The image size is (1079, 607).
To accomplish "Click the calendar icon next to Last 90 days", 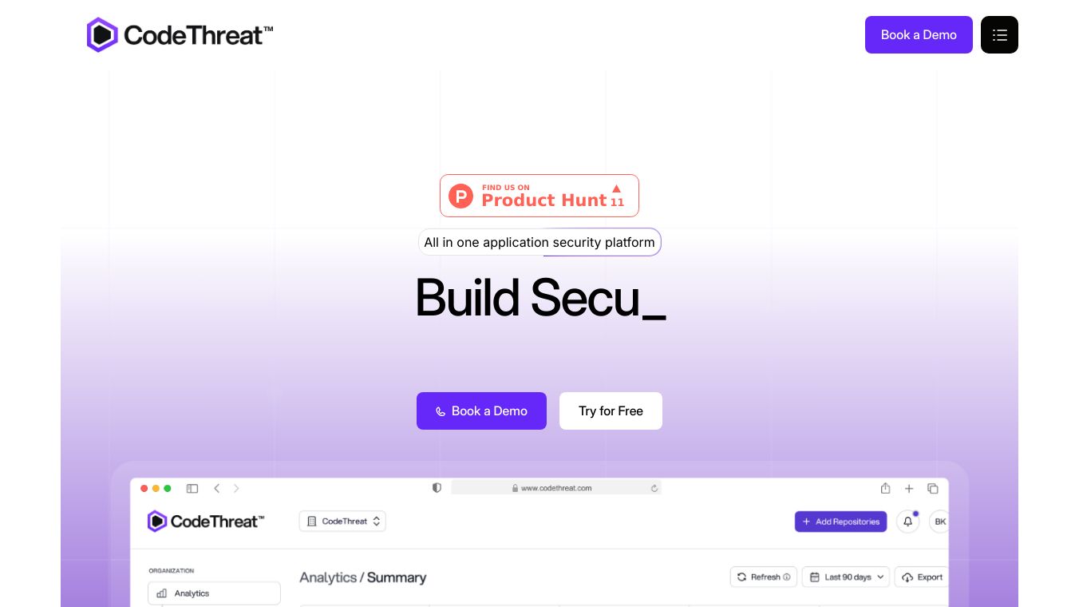I will pyautogui.click(x=815, y=577).
